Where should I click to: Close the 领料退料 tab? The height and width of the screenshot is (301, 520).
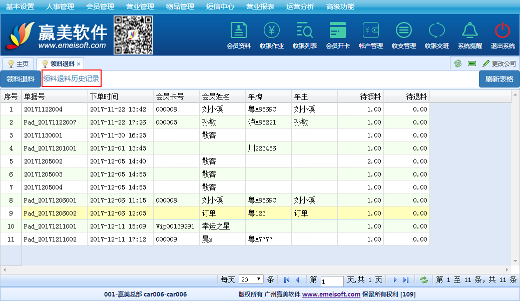[79, 64]
